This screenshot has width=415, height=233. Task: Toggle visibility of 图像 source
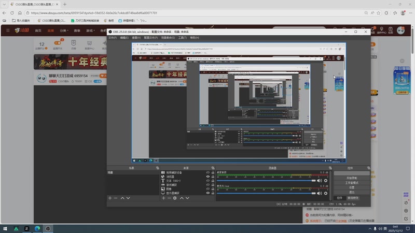[208, 189]
